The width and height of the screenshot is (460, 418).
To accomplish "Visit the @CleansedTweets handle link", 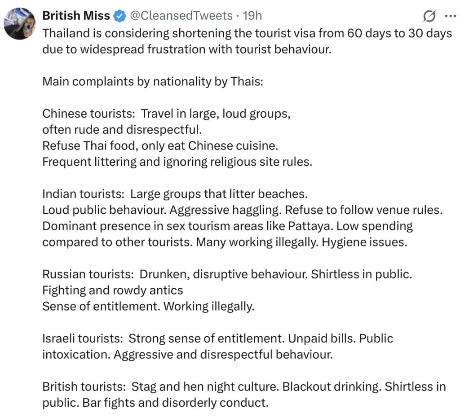I will (181, 16).
